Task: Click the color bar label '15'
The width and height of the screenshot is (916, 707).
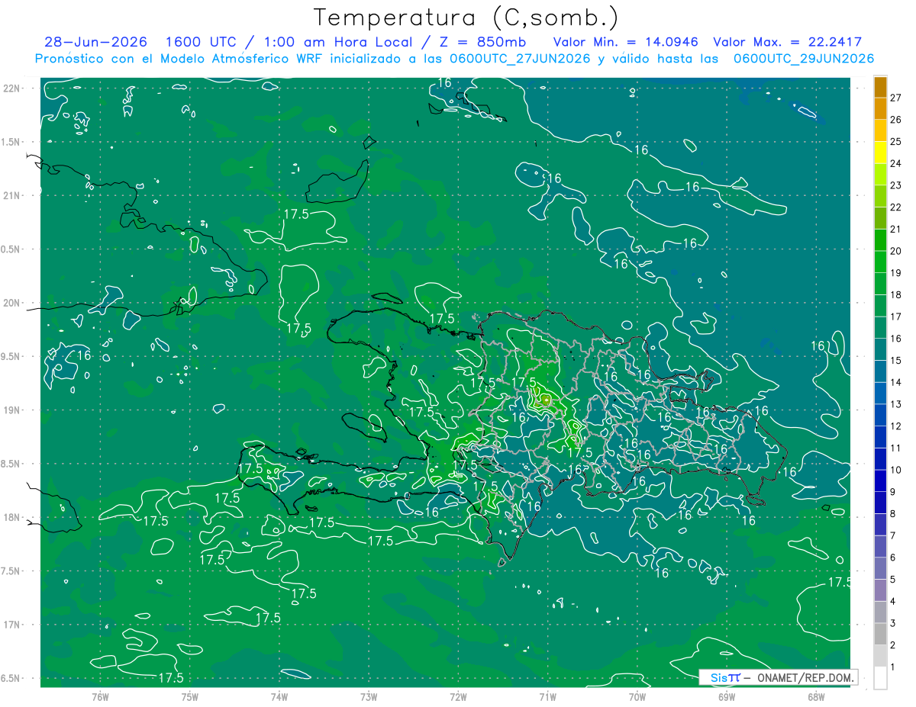Action: tap(896, 360)
